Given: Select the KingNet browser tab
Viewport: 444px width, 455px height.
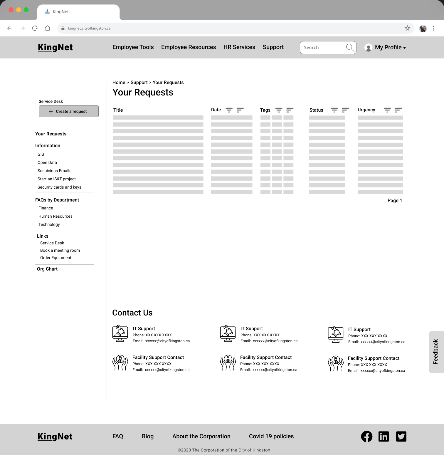Looking at the screenshot, I should pos(78,12).
